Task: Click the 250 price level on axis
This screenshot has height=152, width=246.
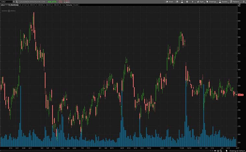Action: pos(239,143)
